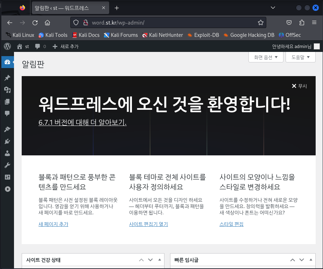Open Kali Docs bookmark
Image resolution: width=323 pixels, height=269 pixels.
click(86, 35)
